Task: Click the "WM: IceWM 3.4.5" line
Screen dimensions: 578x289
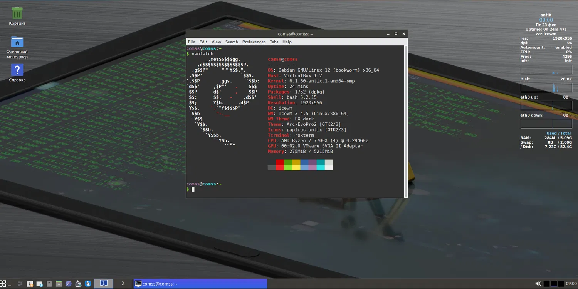Action: (308, 114)
